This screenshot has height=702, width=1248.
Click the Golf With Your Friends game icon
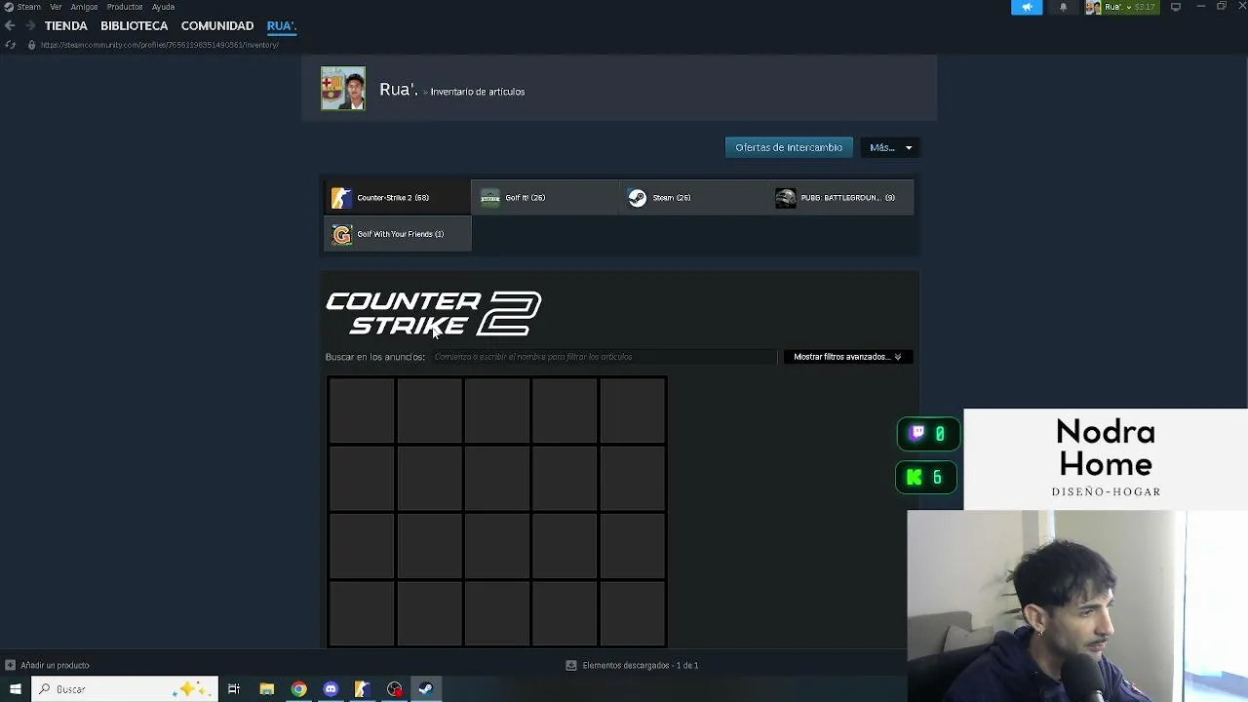(341, 234)
